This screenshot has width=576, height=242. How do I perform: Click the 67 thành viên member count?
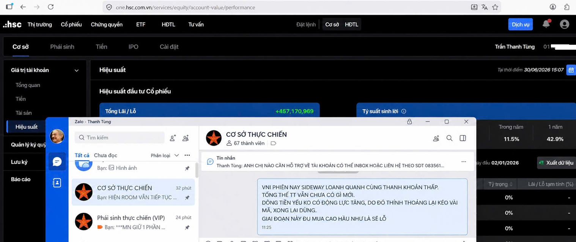(245, 143)
